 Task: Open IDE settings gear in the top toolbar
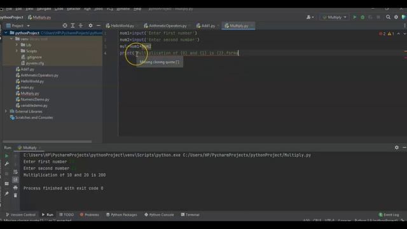click(x=396, y=17)
